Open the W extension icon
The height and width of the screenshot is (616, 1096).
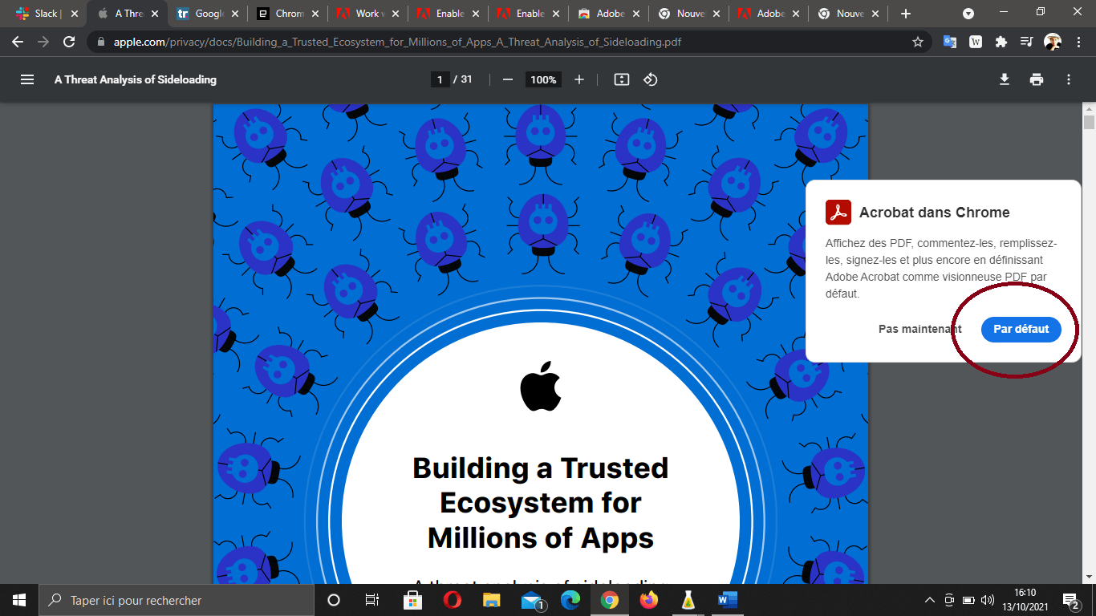(x=976, y=42)
